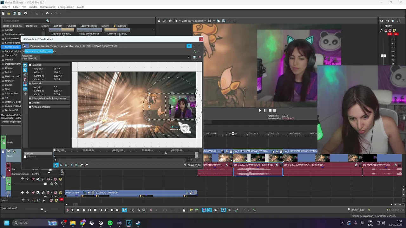Toggle Lock Aspect Ratio in Pan/Crop tools
This screenshot has width=406, height=228.
pos(25,84)
